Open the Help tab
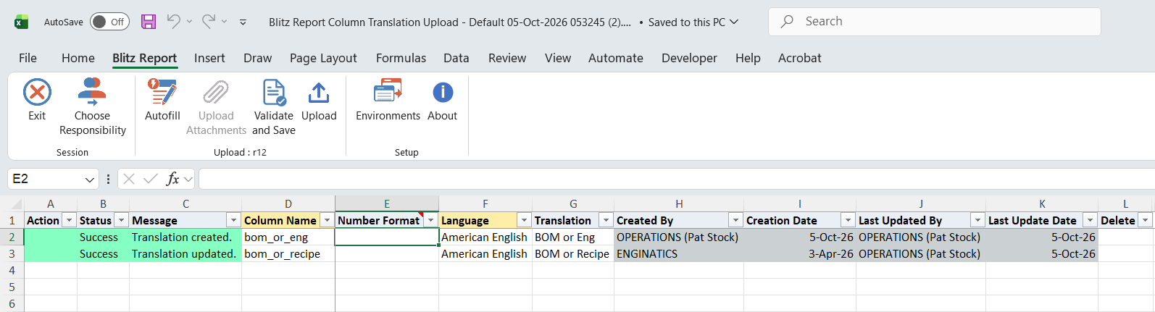The width and height of the screenshot is (1155, 312). (748, 58)
